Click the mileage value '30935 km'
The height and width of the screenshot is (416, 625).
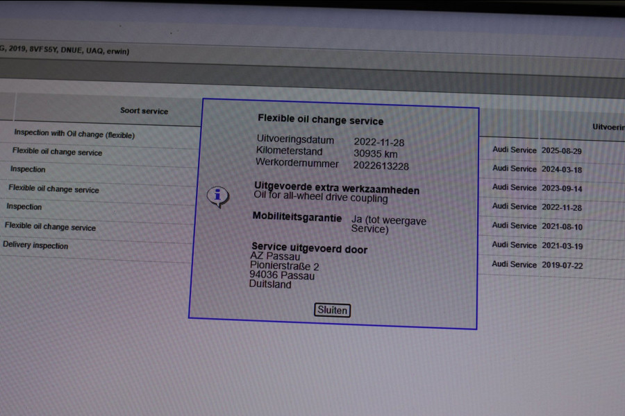pyautogui.click(x=376, y=154)
